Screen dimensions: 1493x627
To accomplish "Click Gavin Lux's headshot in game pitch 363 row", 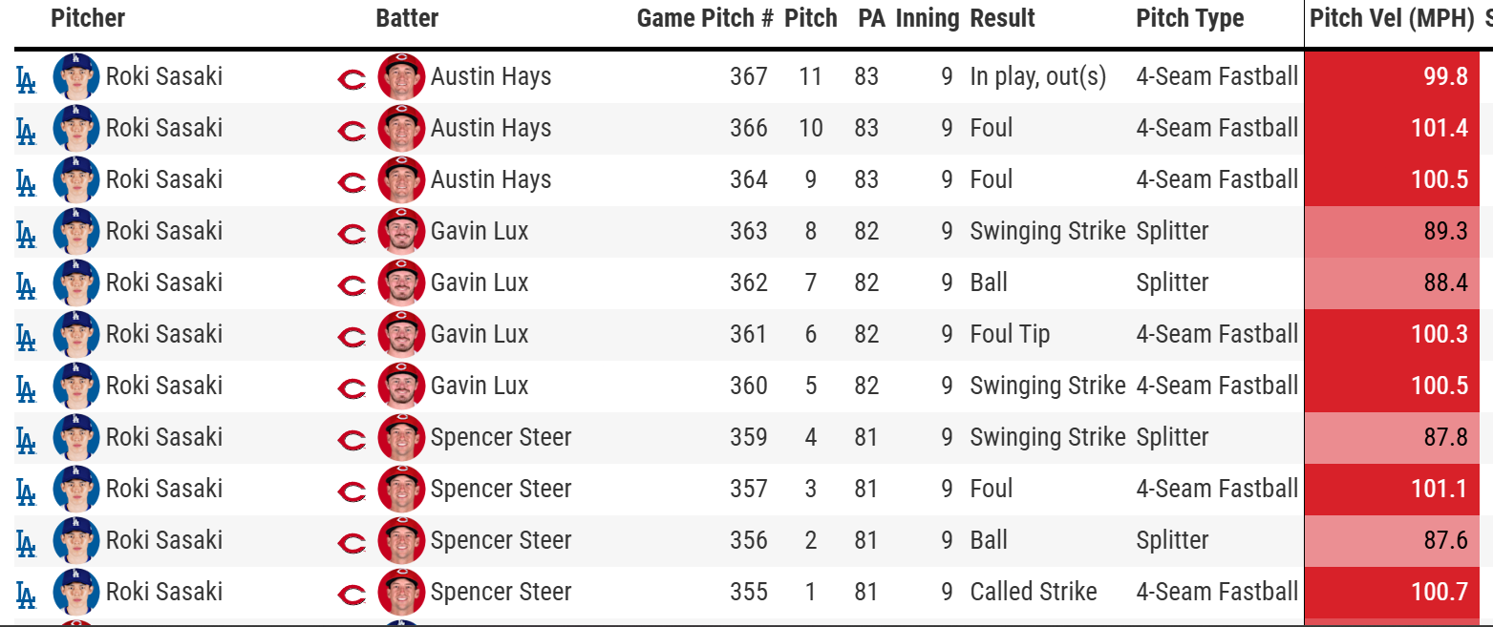I will click(401, 231).
